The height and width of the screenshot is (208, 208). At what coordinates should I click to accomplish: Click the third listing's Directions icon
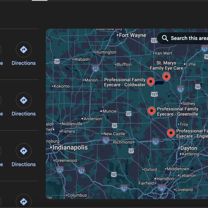24,151
